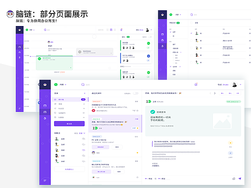This screenshot has width=251, height=188.
Task: Select the third folder row in mail menu
Action: (x=70, y=108)
